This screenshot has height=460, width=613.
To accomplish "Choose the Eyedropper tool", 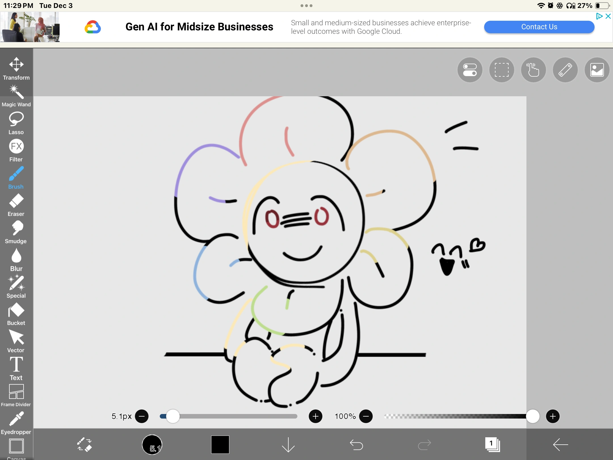I will (16, 423).
